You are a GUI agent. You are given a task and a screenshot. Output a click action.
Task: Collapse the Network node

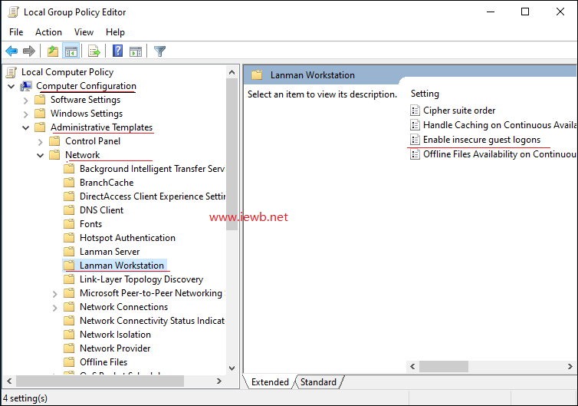click(41, 155)
